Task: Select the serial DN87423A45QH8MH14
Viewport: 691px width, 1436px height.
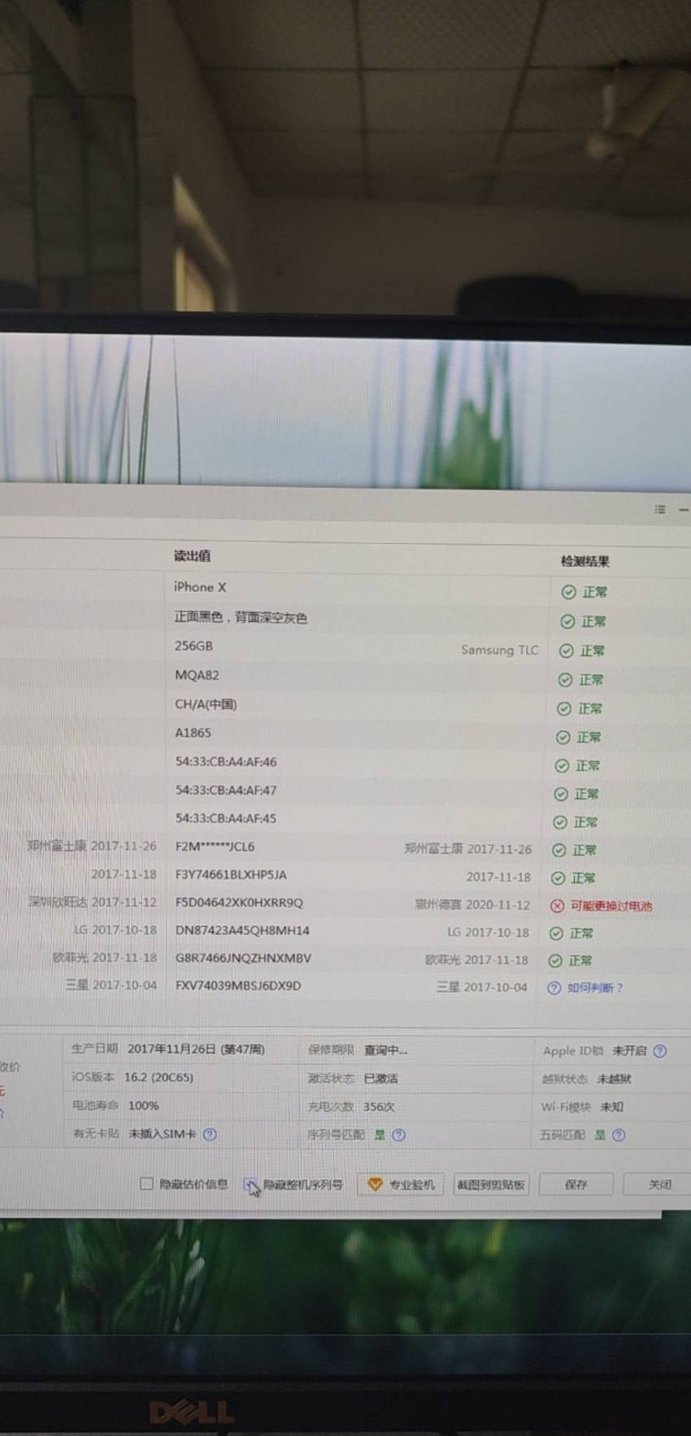Action: (242, 930)
